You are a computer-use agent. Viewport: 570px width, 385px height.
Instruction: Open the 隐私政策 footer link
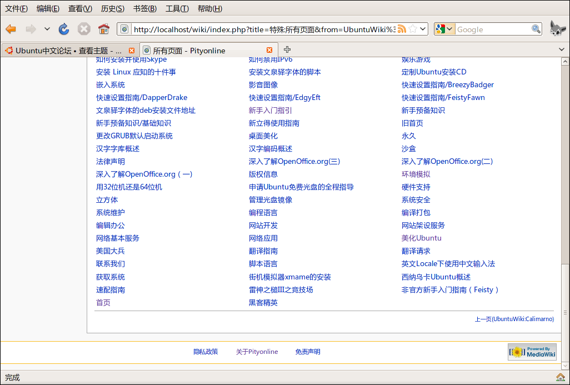(206, 352)
